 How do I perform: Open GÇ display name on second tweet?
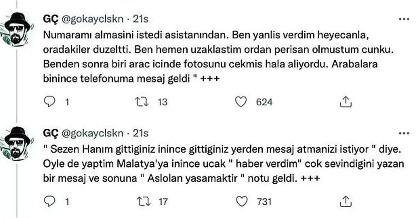coord(51,133)
